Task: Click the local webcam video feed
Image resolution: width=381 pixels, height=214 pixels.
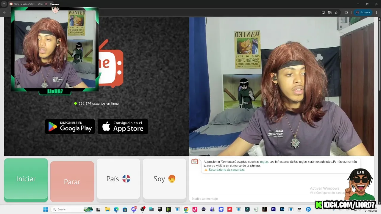Action: click(x=282, y=86)
